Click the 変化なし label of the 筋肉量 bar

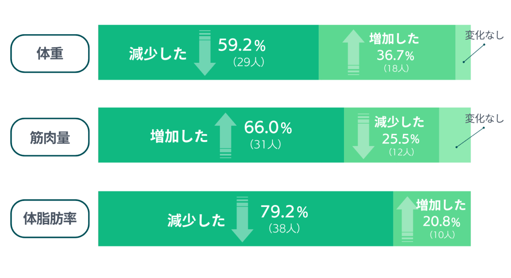[484, 118]
